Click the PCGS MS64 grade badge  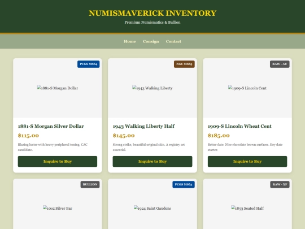click(89, 64)
